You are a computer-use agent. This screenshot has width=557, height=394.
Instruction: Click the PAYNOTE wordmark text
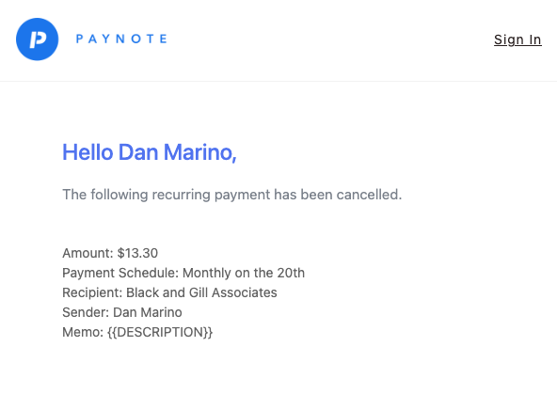(x=121, y=39)
